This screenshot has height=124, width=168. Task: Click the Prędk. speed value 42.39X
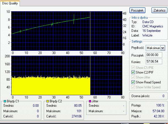pos(159,116)
